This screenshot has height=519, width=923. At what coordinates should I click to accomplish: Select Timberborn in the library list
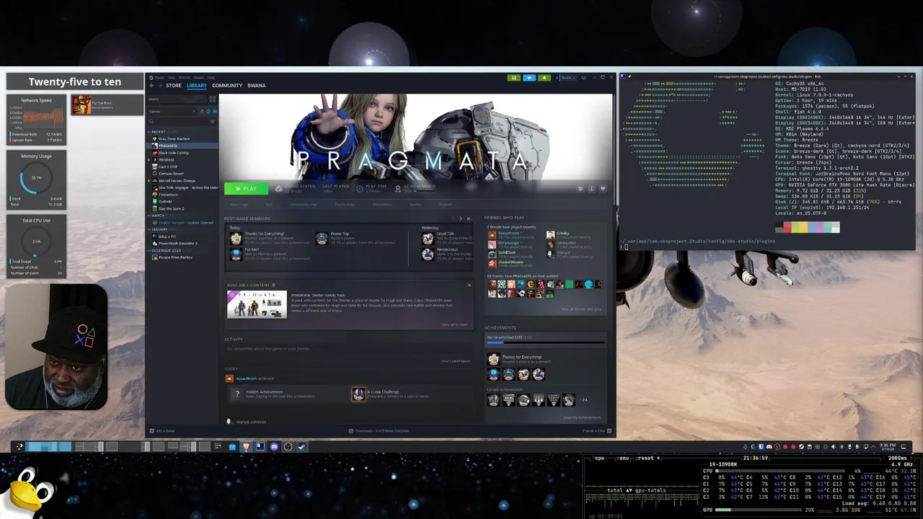[182, 195]
